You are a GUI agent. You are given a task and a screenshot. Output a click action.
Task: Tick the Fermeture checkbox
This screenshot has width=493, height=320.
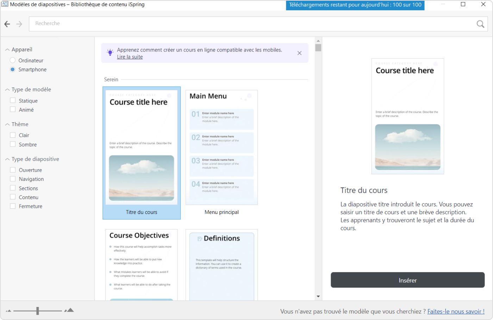coord(13,206)
